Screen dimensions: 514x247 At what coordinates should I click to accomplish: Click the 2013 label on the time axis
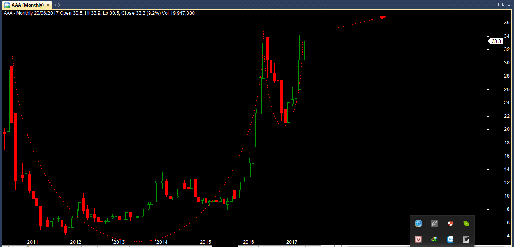[x=119, y=242]
